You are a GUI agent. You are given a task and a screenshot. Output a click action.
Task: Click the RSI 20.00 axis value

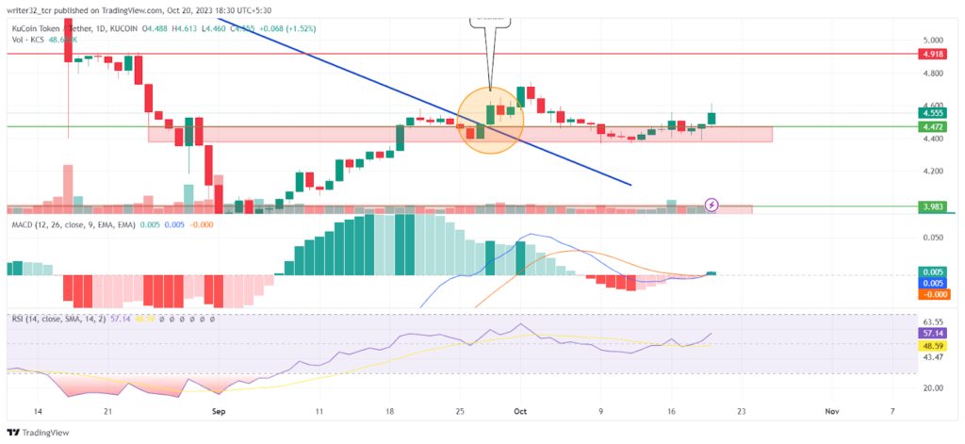click(x=932, y=387)
